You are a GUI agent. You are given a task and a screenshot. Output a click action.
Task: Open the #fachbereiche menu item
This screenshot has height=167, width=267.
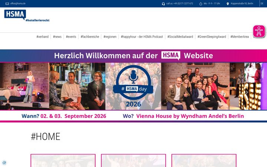click(90, 37)
